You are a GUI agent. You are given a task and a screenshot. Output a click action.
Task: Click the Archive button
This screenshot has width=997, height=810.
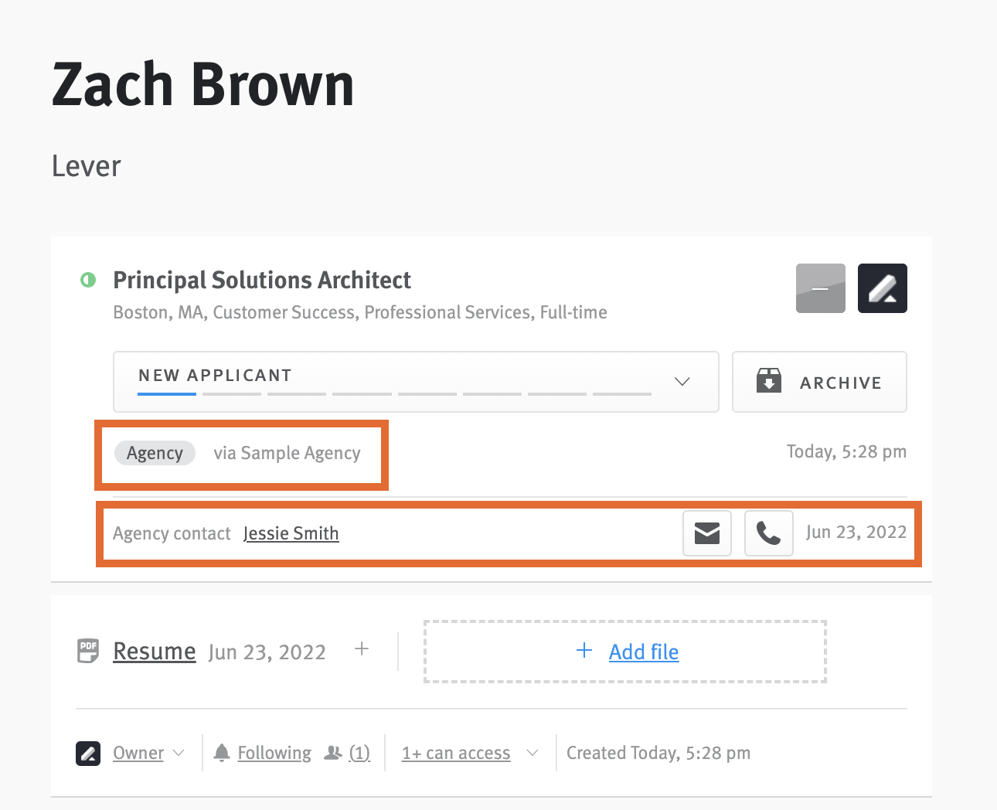point(819,382)
